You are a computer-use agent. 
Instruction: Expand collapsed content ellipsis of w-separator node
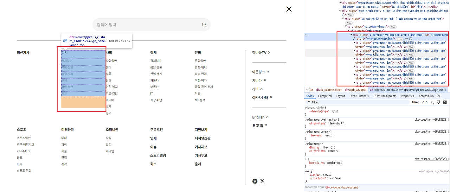tap(427, 7)
